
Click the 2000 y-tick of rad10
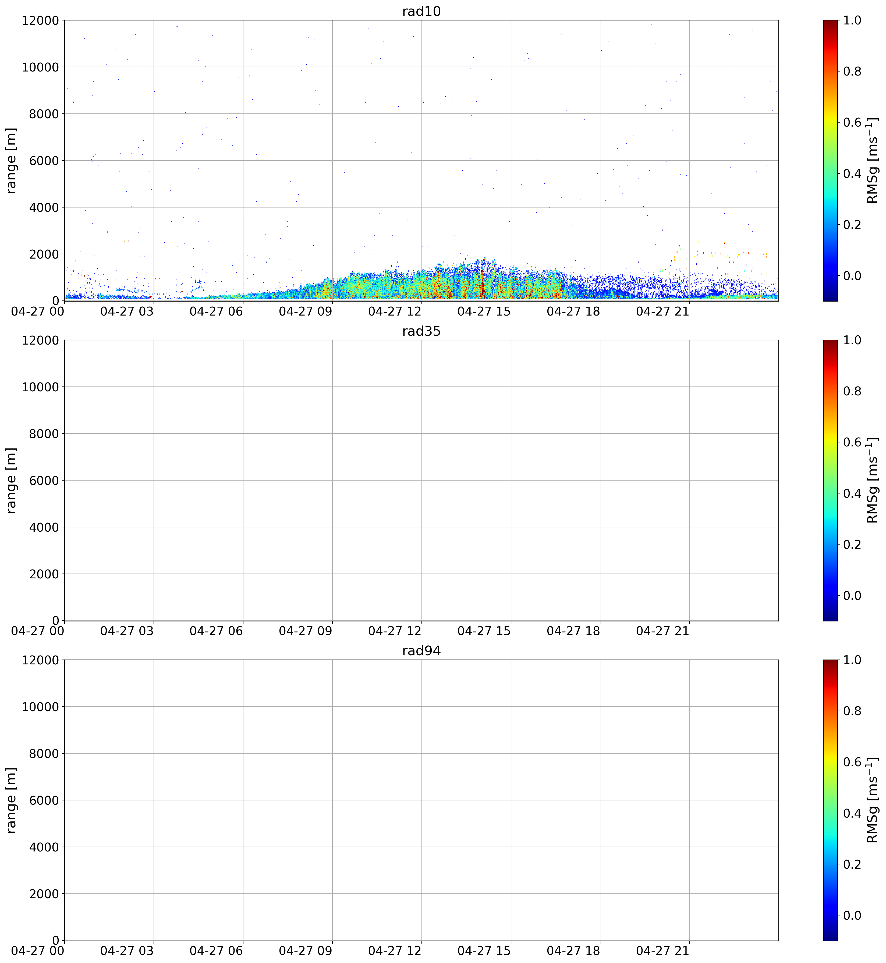pyautogui.click(x=44, y=255)
